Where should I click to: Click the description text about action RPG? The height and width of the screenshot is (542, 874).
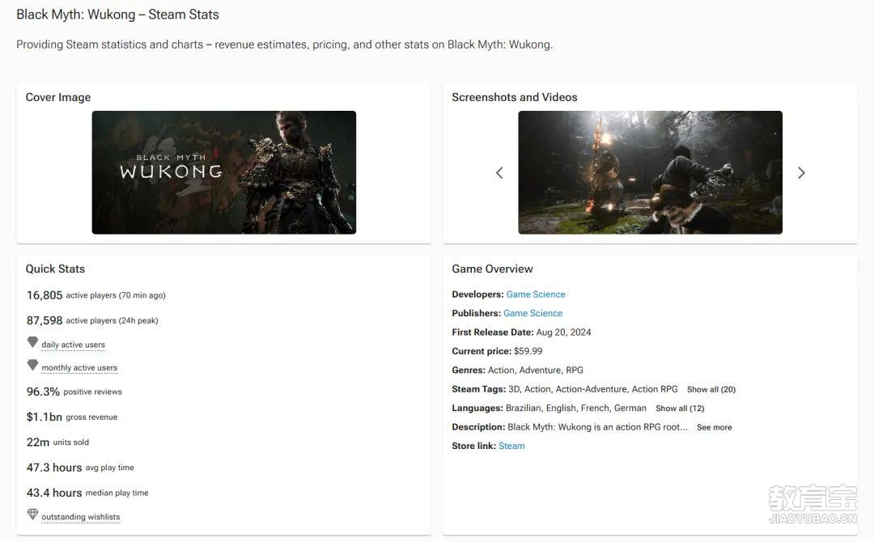click(x=597, y=426)
